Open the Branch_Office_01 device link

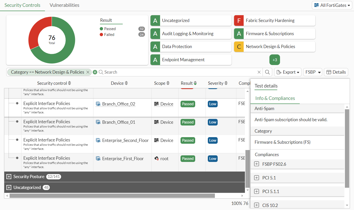118,122
